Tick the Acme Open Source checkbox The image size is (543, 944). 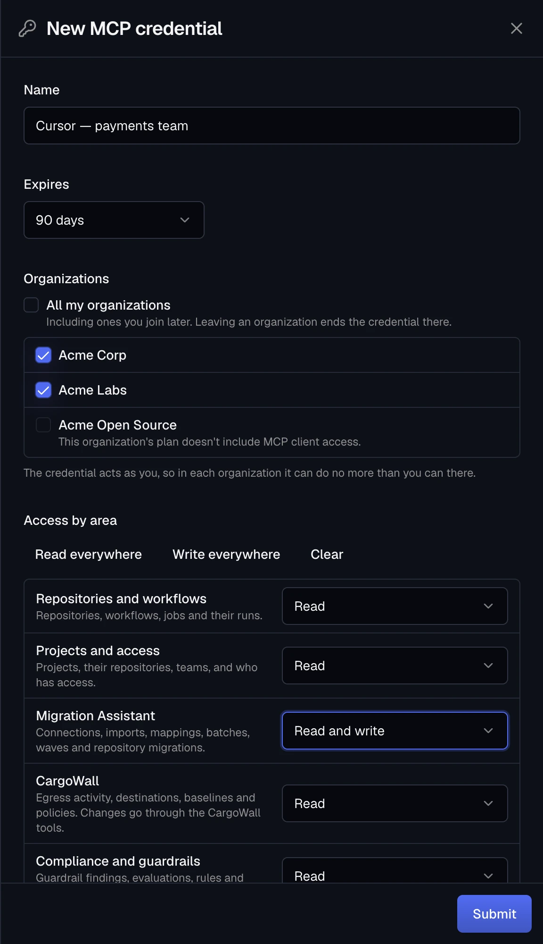(x=43, y=425)
